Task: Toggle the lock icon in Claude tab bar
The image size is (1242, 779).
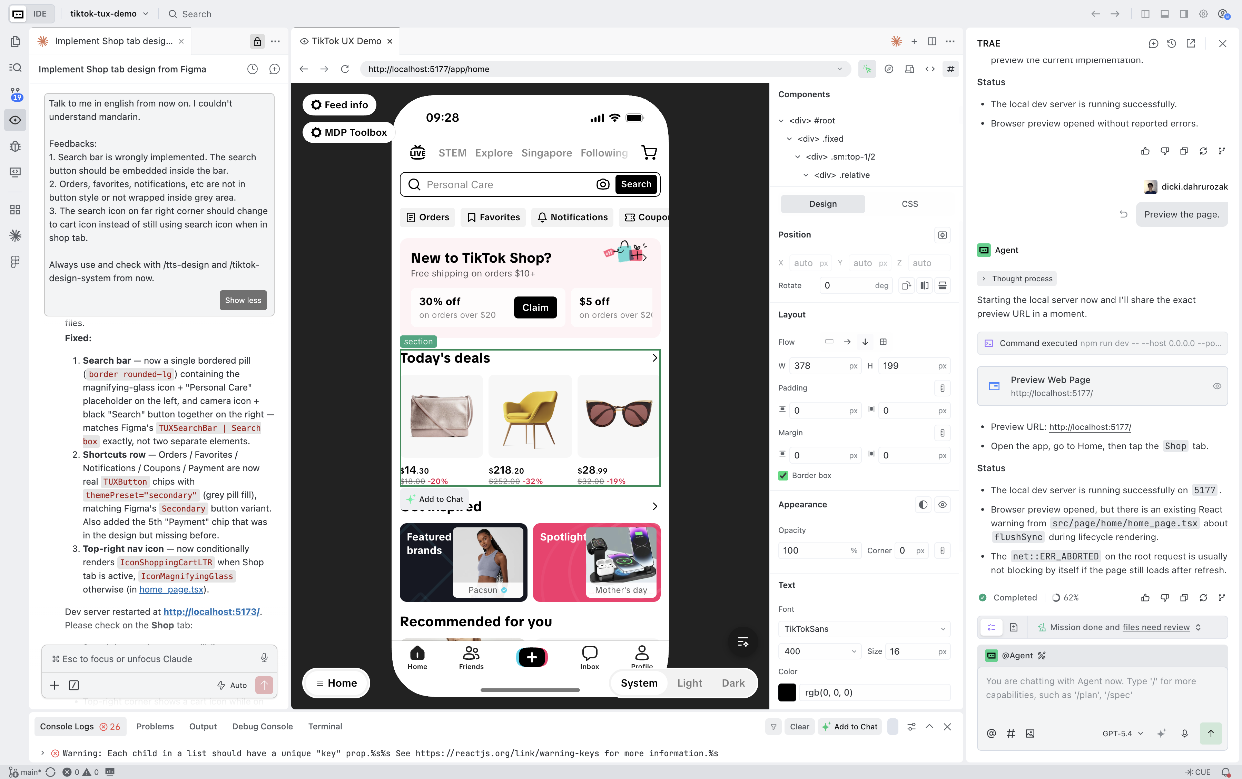Action: pyautogui.click(x=257, y=41)
